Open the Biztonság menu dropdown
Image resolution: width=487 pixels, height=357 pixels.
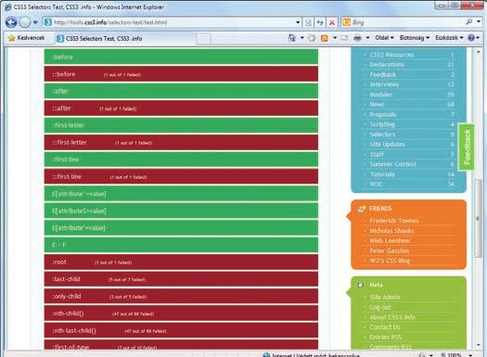[x=415, y=38]
